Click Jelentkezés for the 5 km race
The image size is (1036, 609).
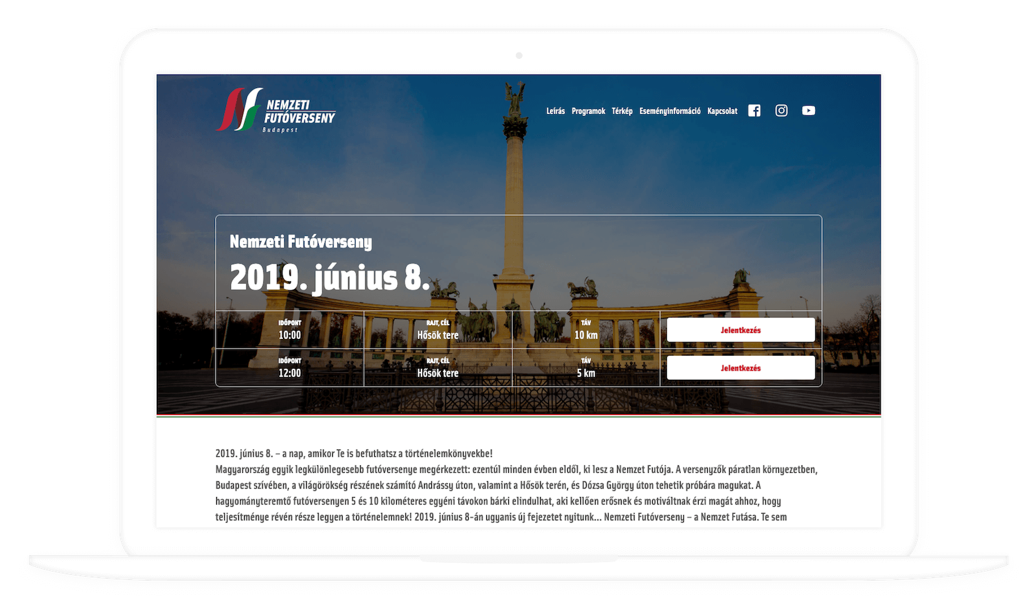pos(741,368)
